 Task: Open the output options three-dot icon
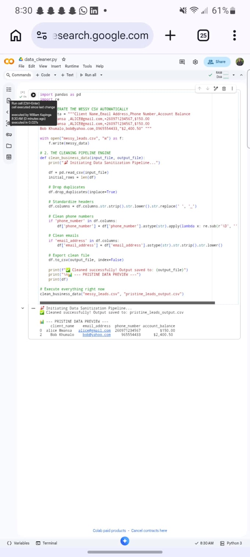click(33, 308)
